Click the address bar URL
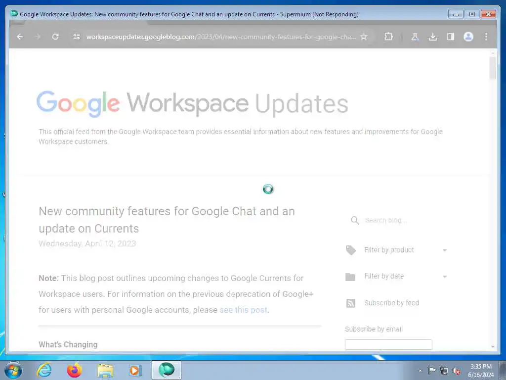This screenshot has height=380, width=506. [x=221, y=37]
